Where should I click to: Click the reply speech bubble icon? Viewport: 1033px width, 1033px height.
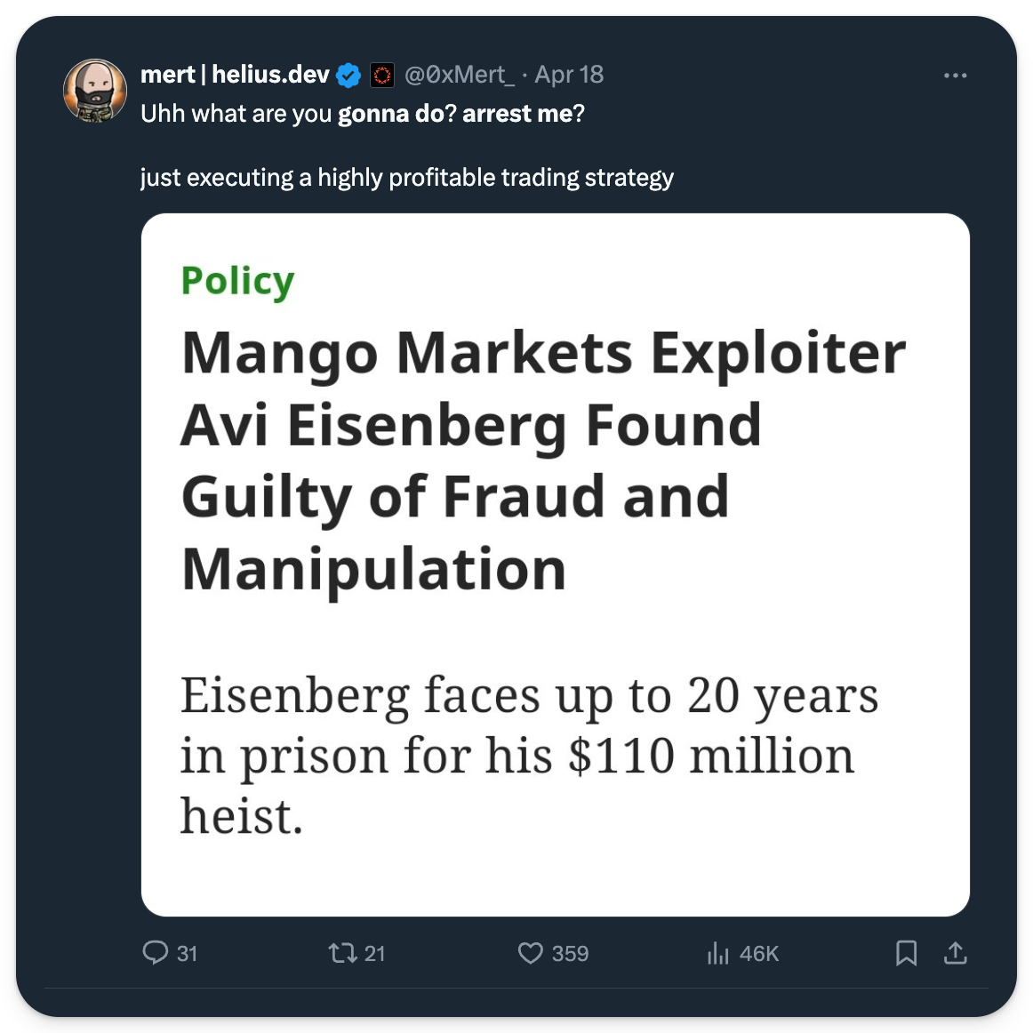156,953
